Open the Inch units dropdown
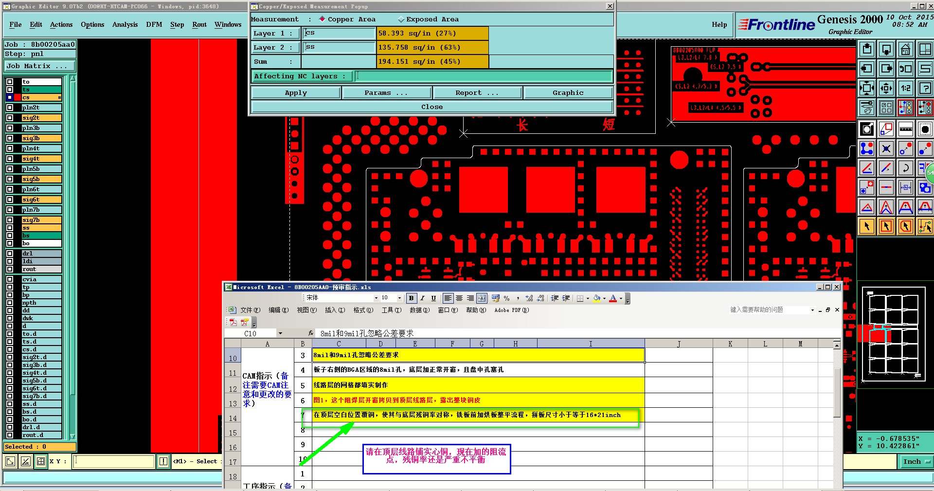Screen dimensions: 934x491 point(917,461)
